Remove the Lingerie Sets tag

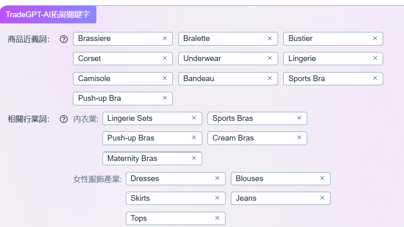194,118
